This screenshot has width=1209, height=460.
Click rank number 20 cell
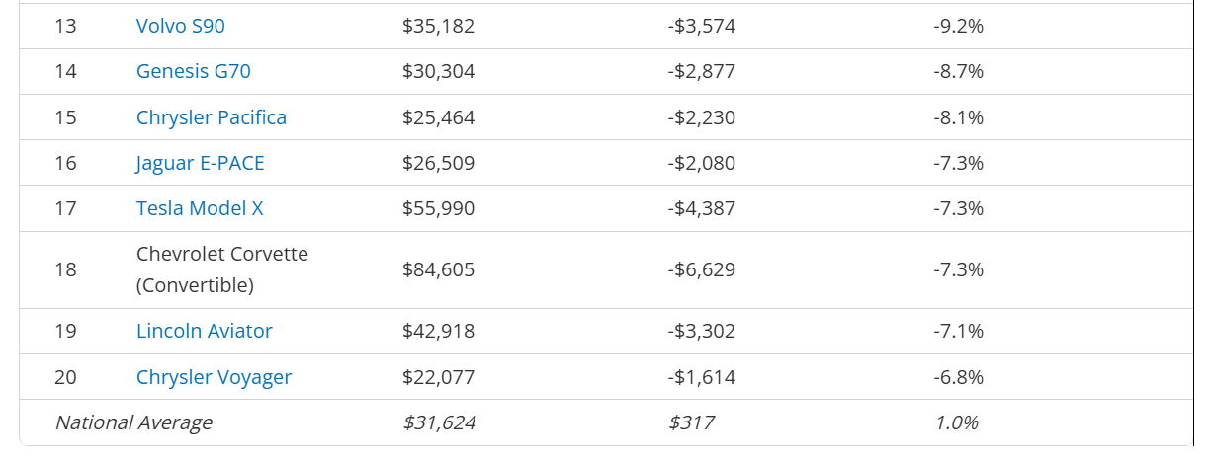[x=65, y=377]
